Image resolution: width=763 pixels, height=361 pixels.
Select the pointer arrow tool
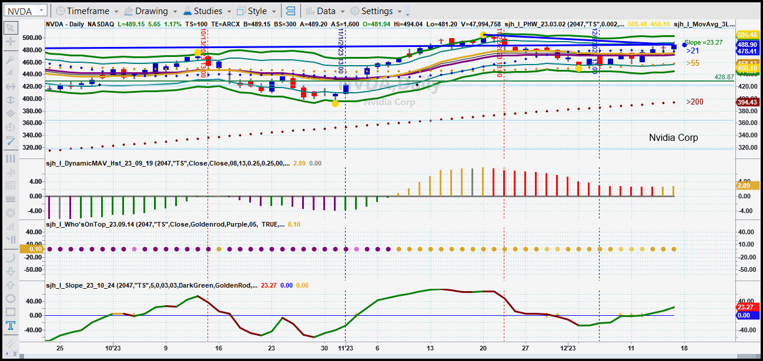point(10,28)
